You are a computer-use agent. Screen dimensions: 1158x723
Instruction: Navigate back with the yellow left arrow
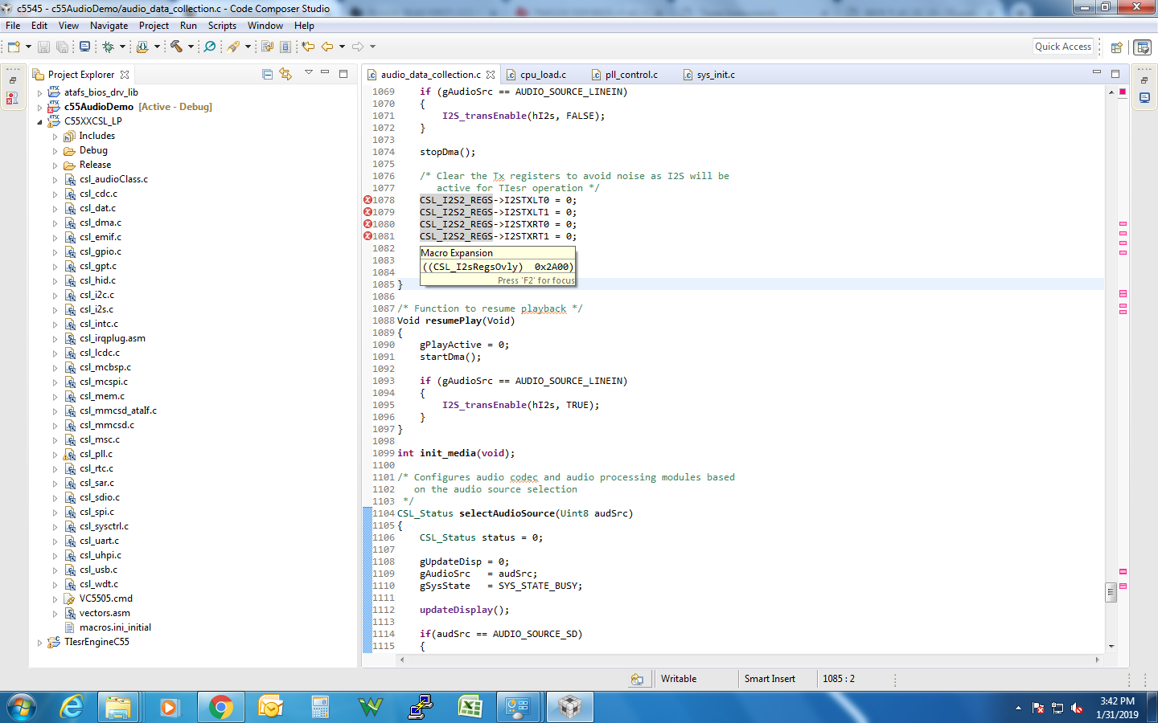[x=327, y=47]
